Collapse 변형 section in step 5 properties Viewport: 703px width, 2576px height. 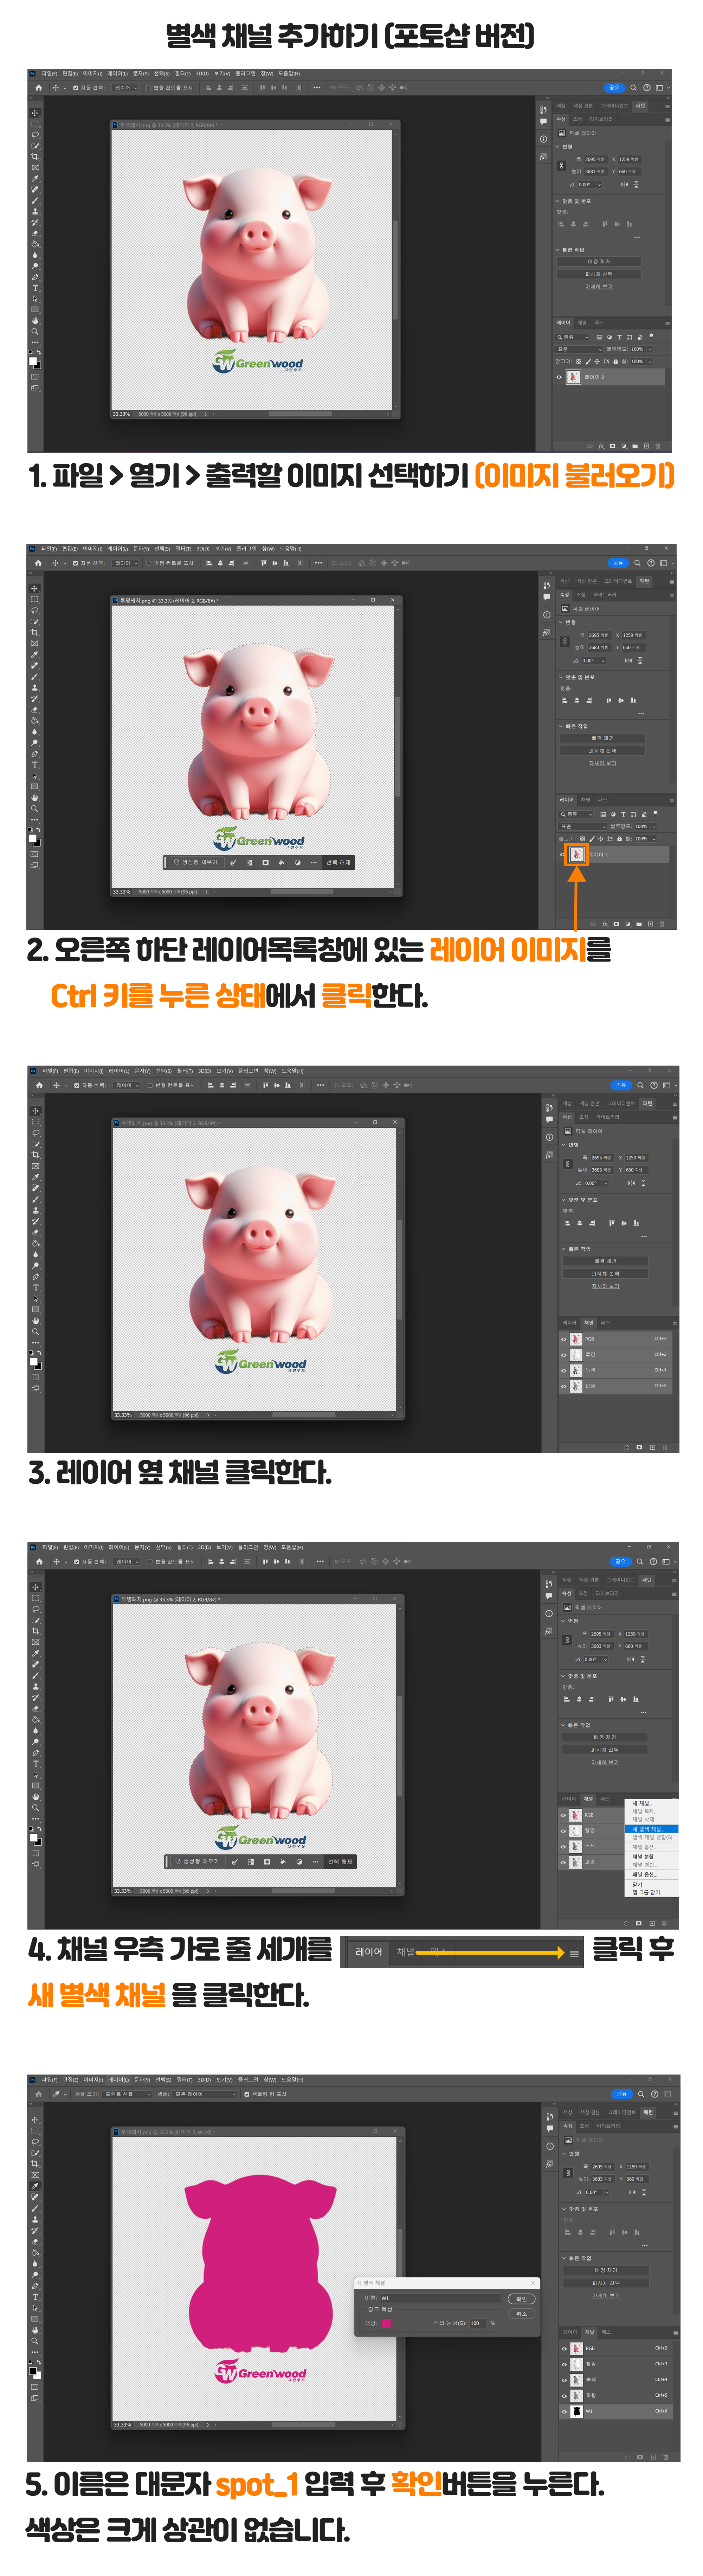(564, 2154)
